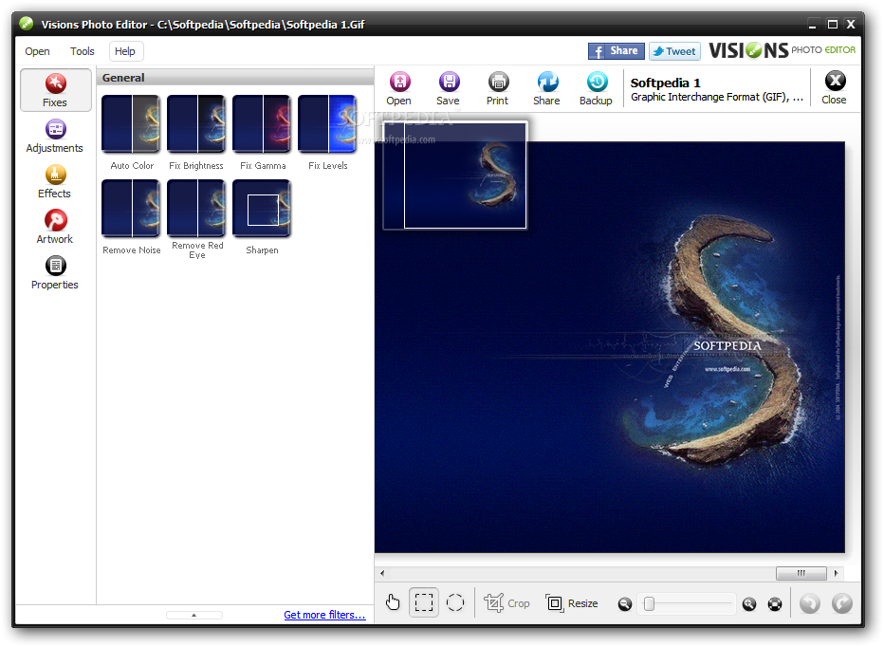Click the Visions Photo Editor logo

pos(782,51)
